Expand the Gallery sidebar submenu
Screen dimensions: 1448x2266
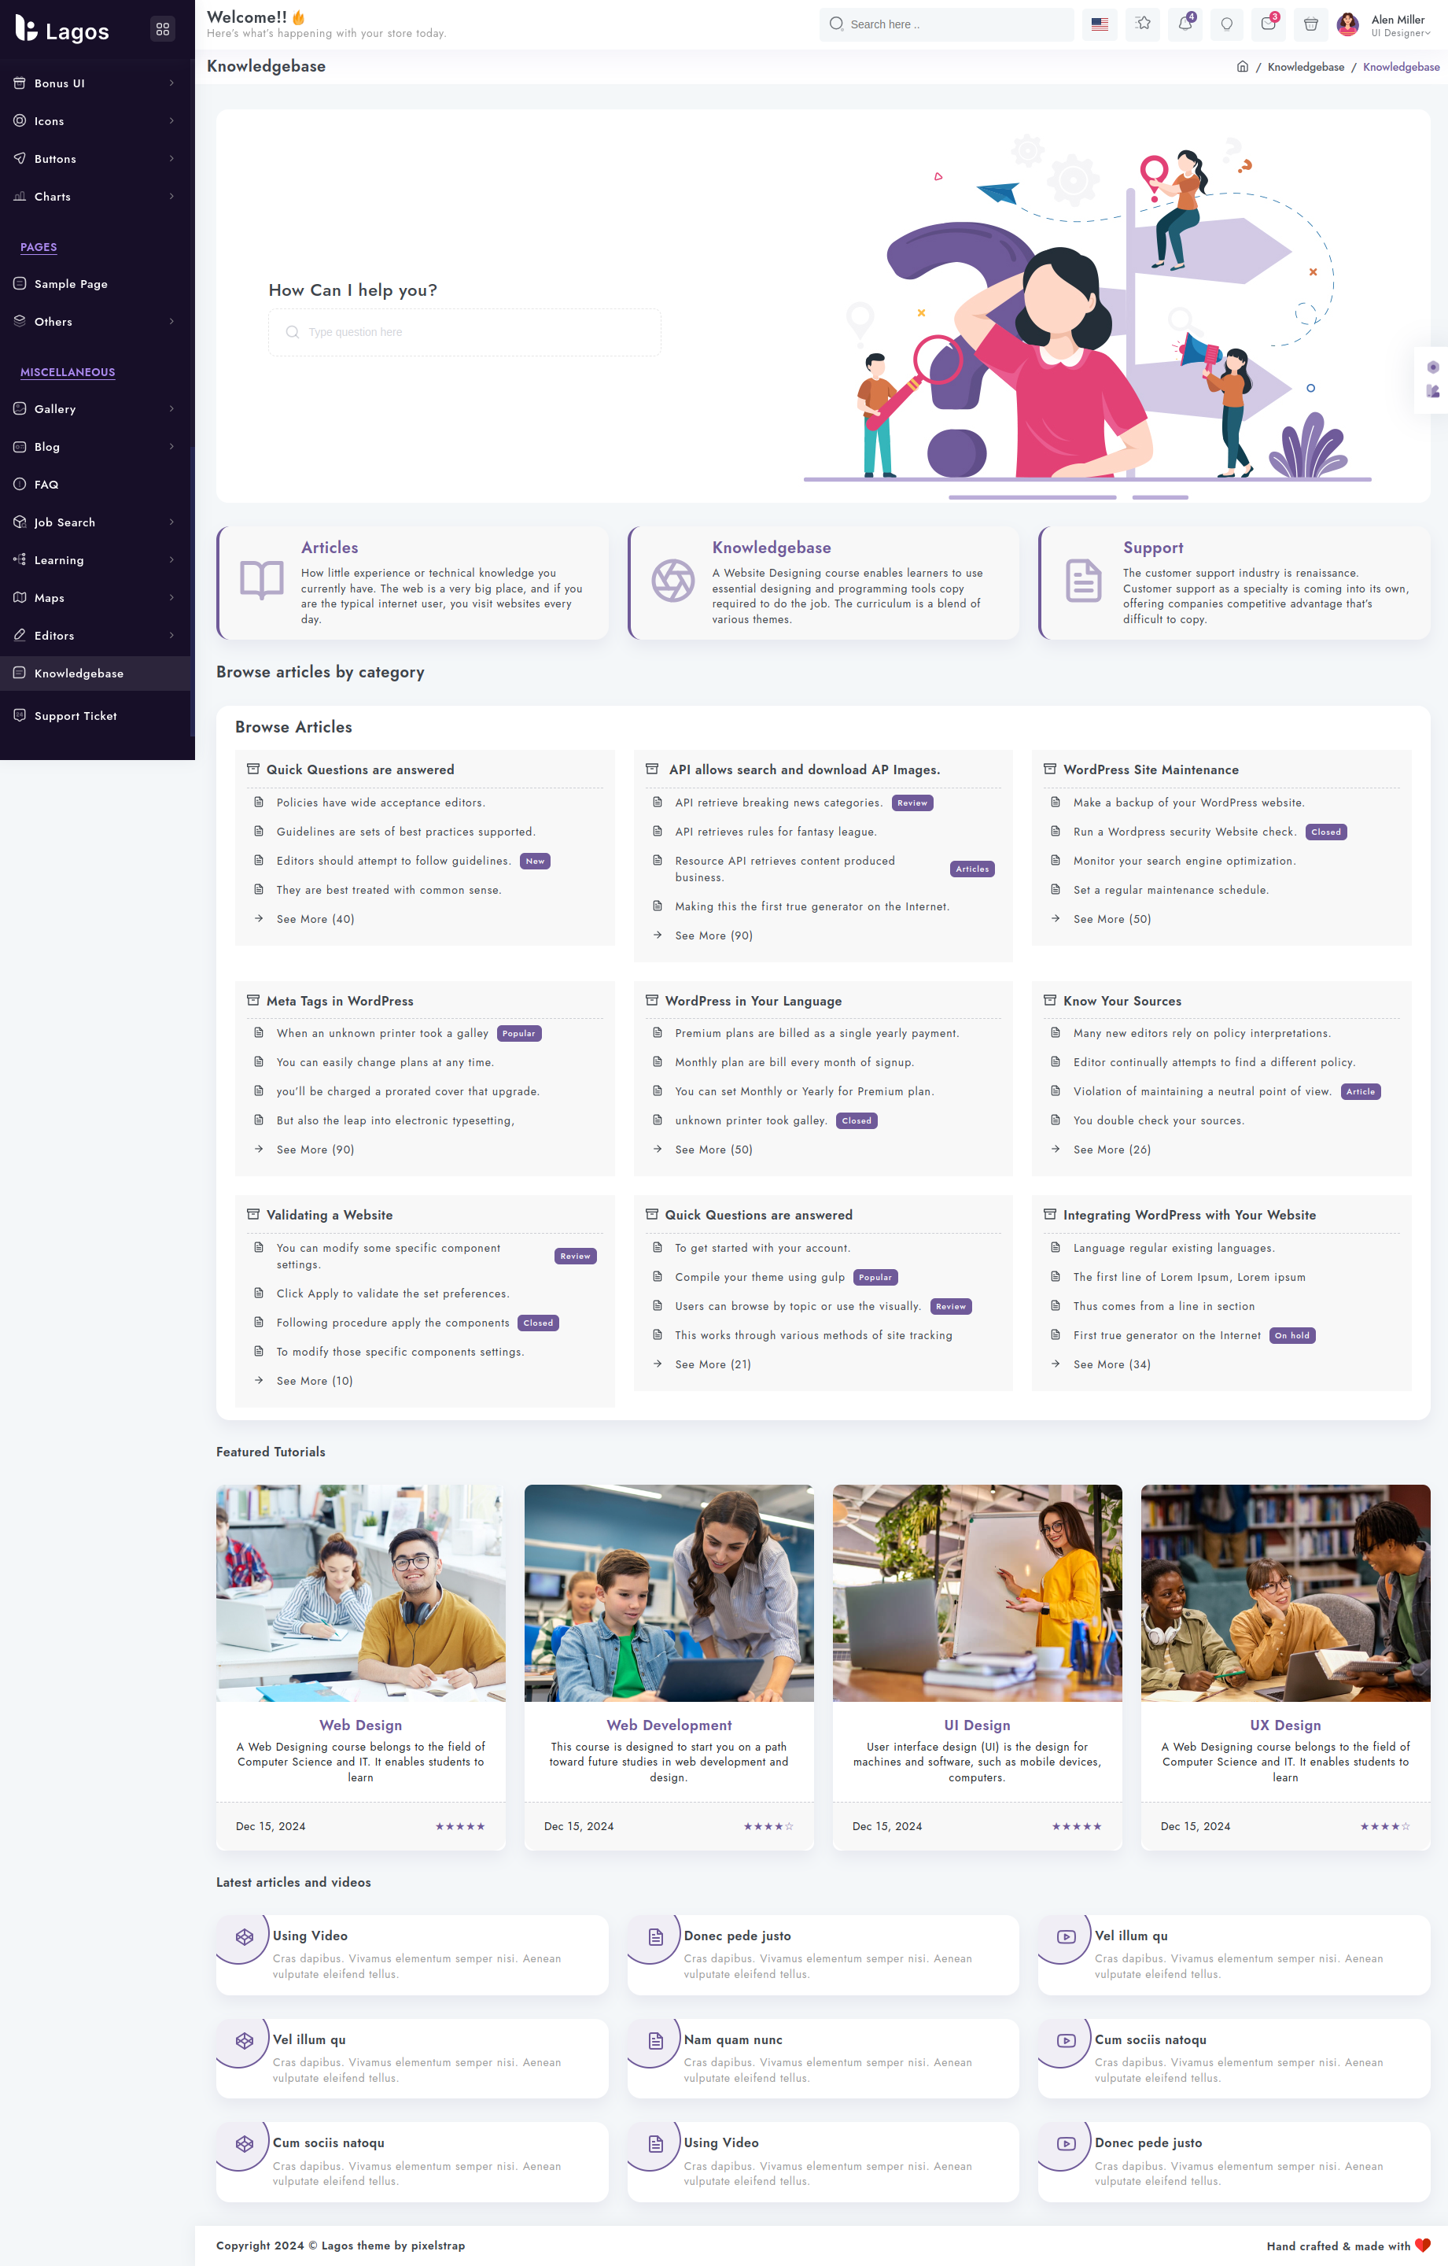pyautogui.click(x=94, y=409)
